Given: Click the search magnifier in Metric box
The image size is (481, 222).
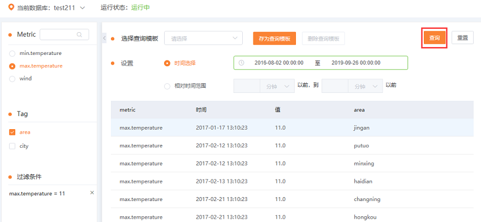Looking at the screenshot, I should (x=79, y=35).
